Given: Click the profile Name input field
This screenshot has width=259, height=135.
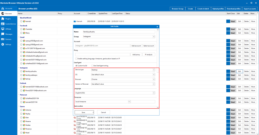Looking at the screenshot, I should [x=119, y=32].
